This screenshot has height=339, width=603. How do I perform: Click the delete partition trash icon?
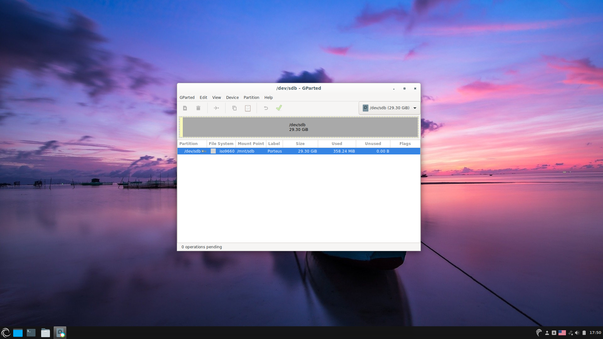tap(198, 108)
